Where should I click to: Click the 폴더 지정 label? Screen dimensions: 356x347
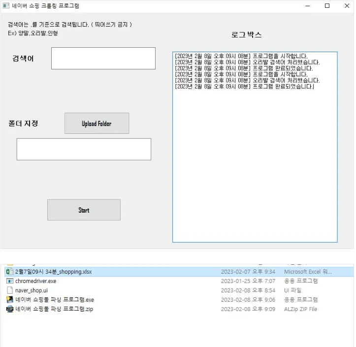[x=23, y=123]
